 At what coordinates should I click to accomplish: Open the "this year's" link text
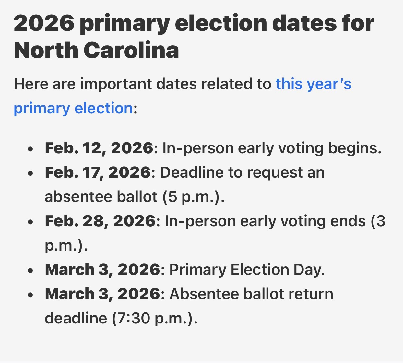(313, 84)
